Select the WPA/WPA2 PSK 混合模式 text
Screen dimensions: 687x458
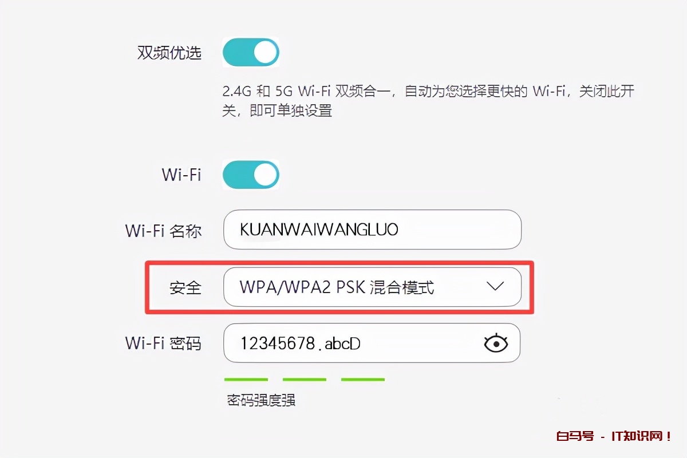pyautogui.click(x=337, y=287)
